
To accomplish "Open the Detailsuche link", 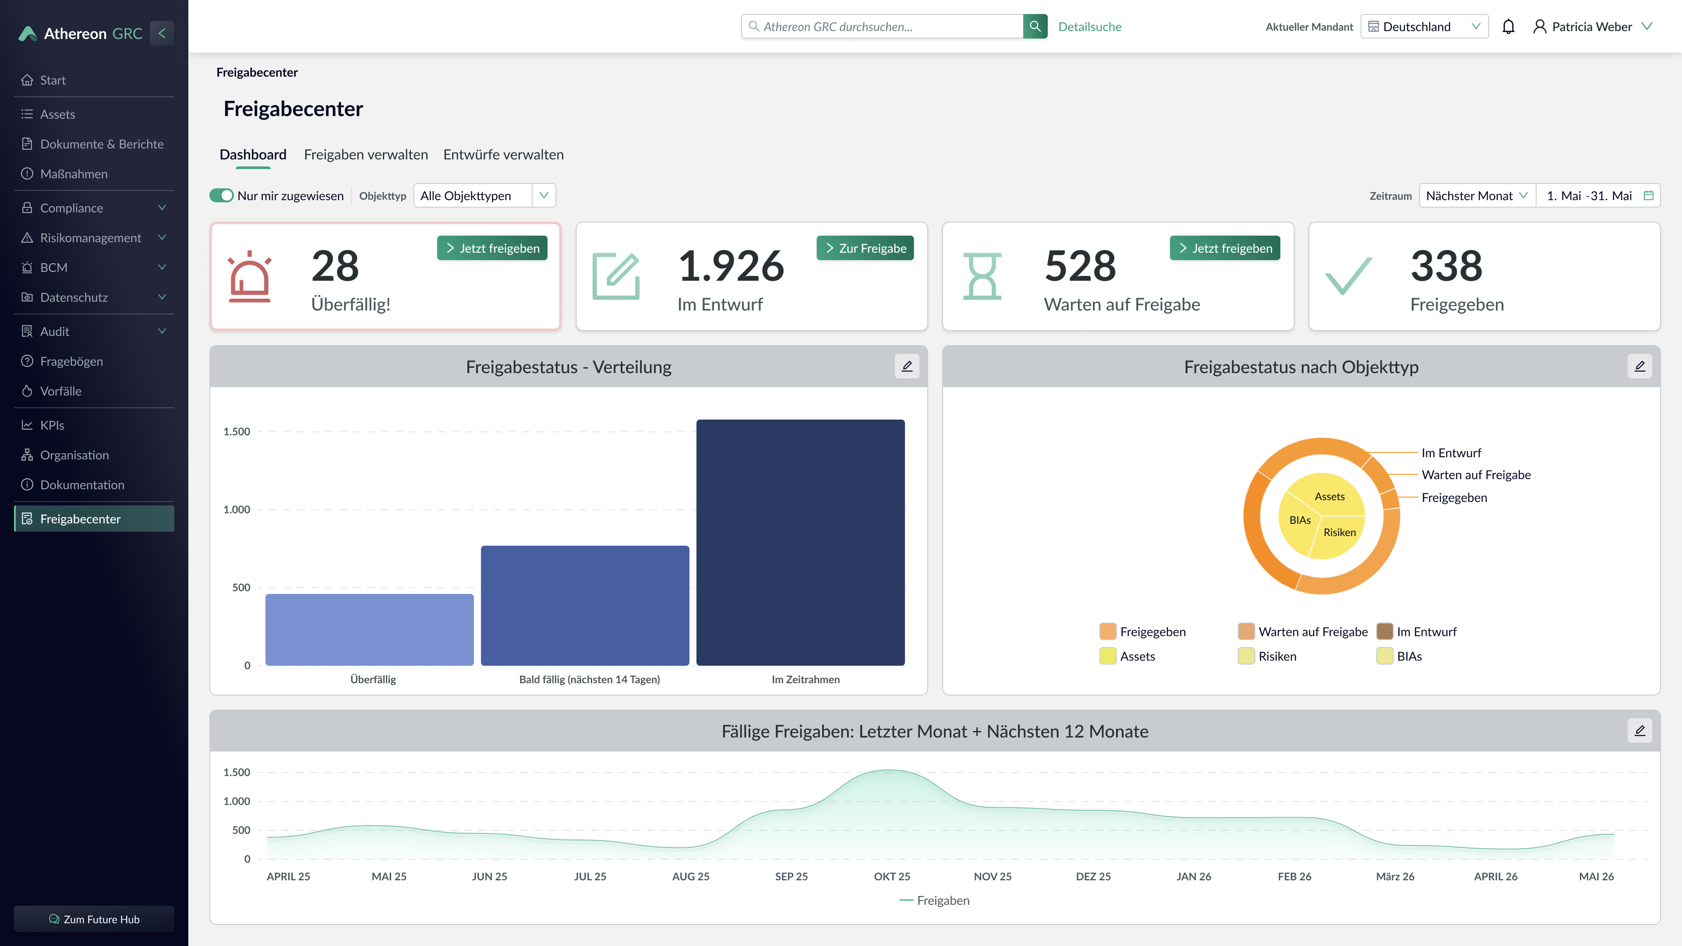I will [x=1090, y=26].
